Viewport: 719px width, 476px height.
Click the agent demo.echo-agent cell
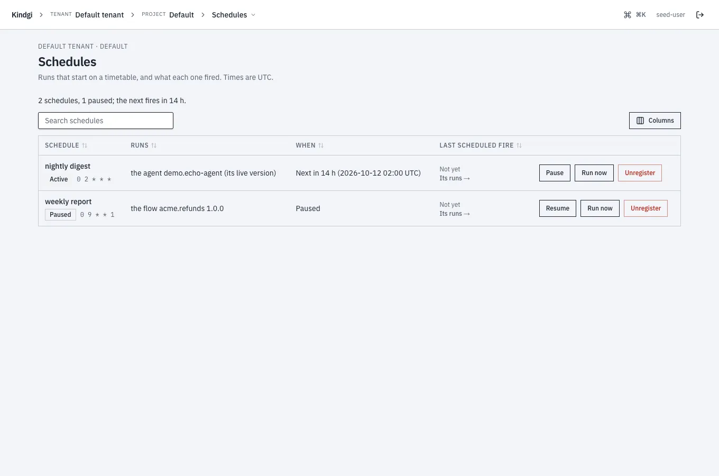204,173
